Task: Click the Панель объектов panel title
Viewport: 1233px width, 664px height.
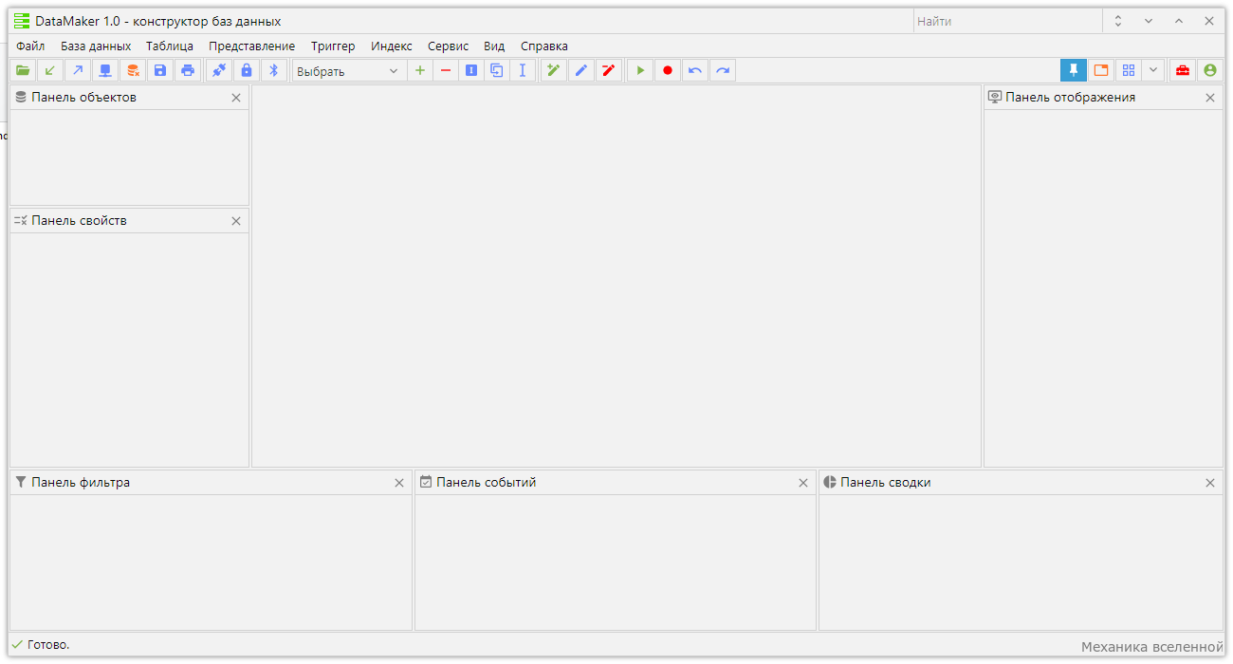Action: pos(83,97)
